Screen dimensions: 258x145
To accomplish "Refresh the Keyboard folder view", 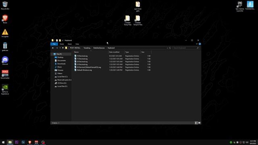I will [170, 48].
